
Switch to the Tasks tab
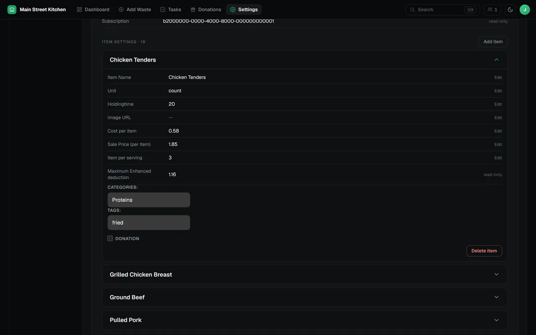tap(170, 10)
